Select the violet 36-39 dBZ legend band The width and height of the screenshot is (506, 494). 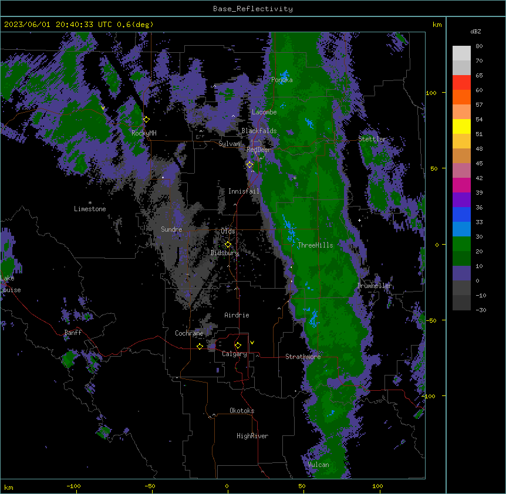click(461, 200)
